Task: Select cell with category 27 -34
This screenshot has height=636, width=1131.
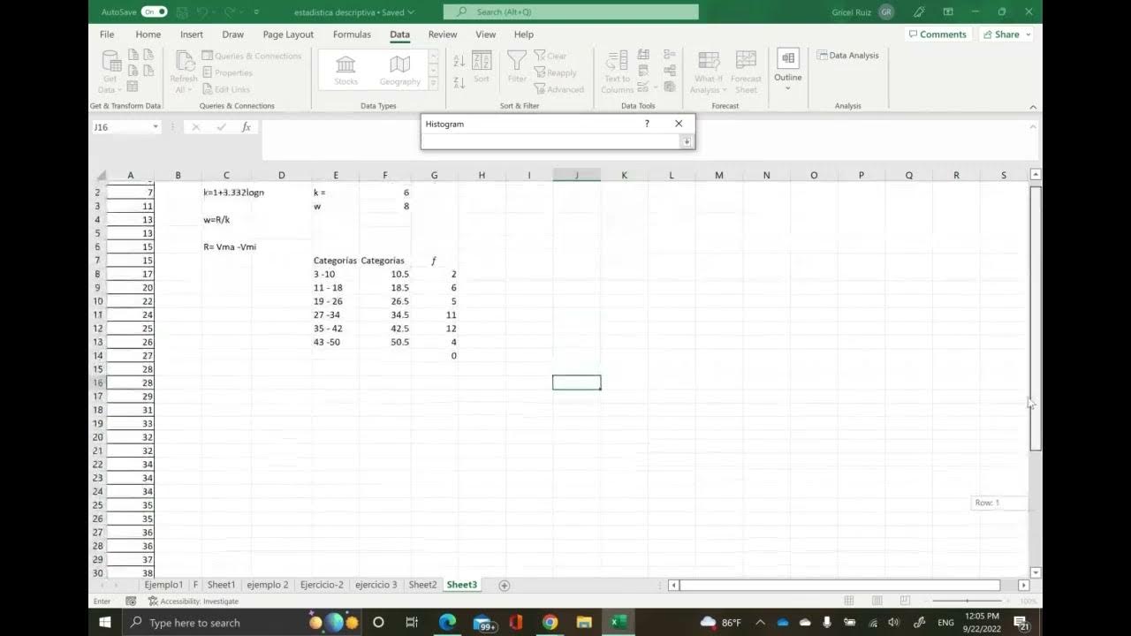Action: tap(336, 315)
